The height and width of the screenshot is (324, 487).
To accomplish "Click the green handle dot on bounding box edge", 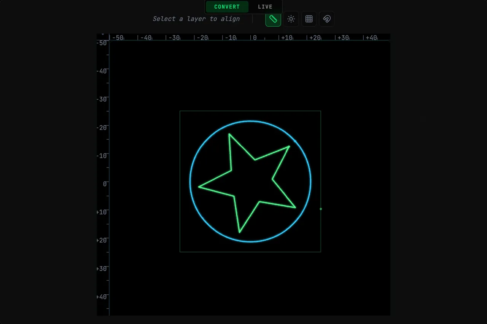I will [321, 209].
